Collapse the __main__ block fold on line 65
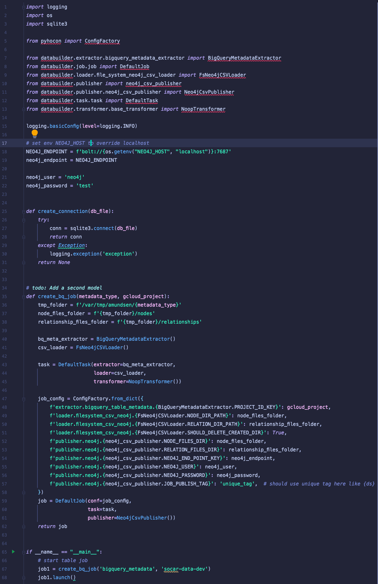The height and width of the screenshot is (584, 378). point(24,552)
